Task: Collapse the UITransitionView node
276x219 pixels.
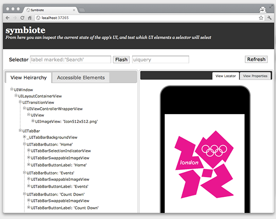Action: click(20, 102)
